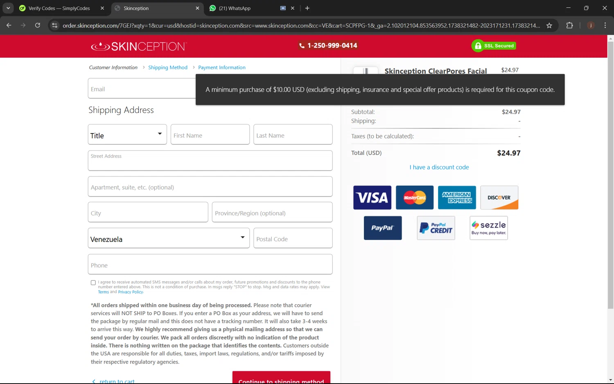Click the Total (USD) $24.97 amount
This screenshot has height=384, width=614.
pyautogui.click(x=509, y=153)
